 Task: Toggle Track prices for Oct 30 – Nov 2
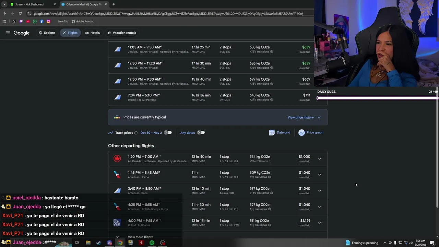click(168, 132)
